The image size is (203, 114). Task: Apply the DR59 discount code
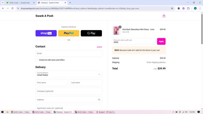click(161, 41)
